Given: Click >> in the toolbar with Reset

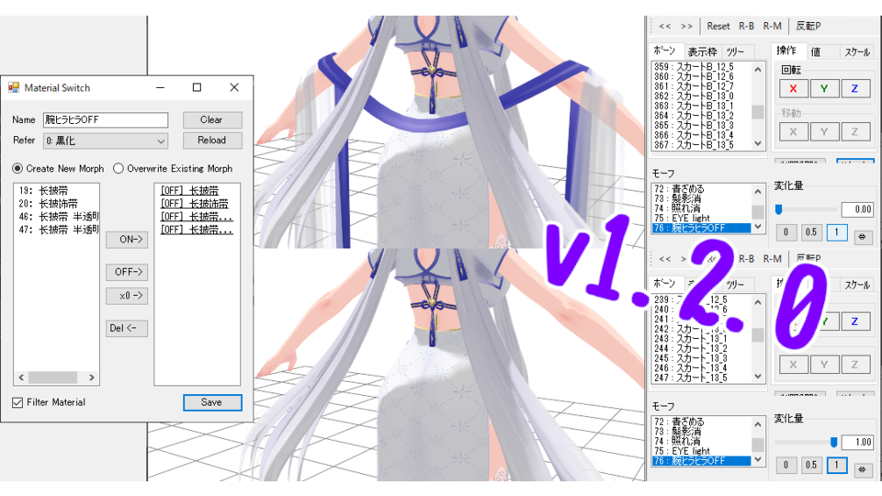Looking at the screenshot, I should pos(686,26).
